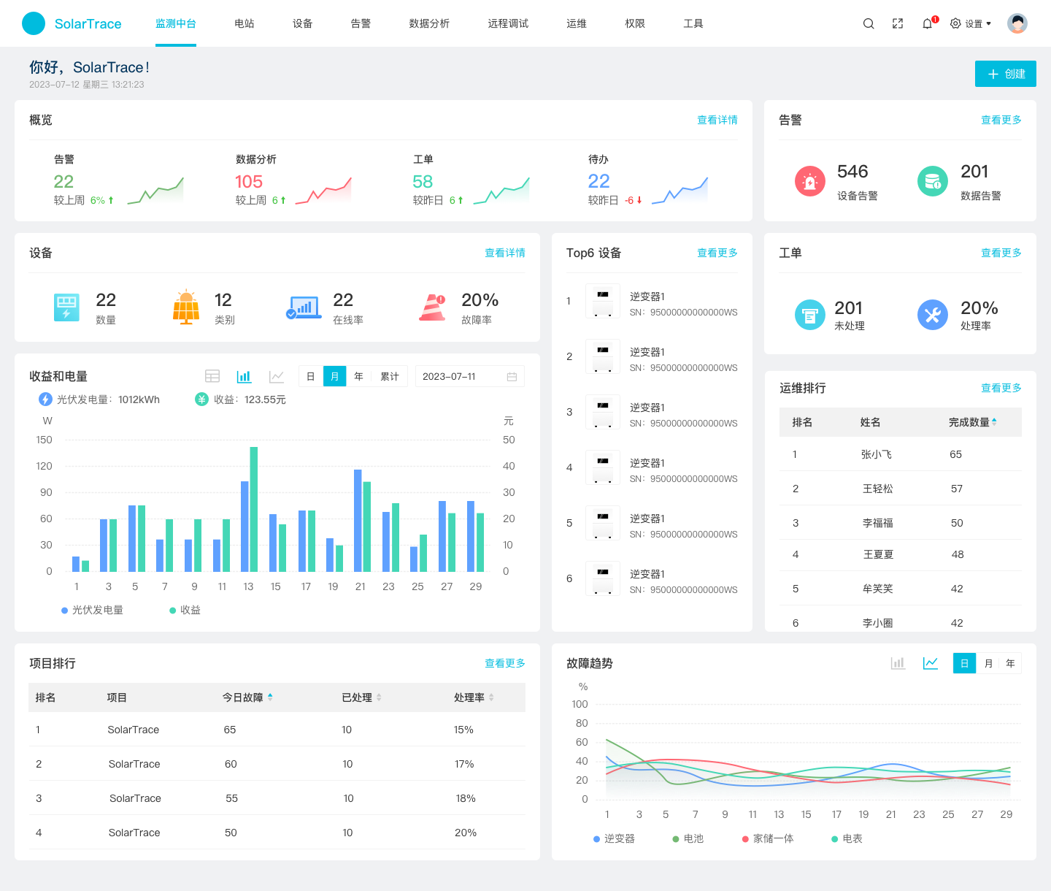Viewport: 1051px width, 891px height.
Task: Open the settings gear icon
Action: click(955, 23)
